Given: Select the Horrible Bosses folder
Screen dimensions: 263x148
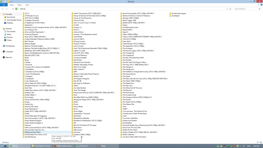Looking at the screenshot, I should point(30,137).
